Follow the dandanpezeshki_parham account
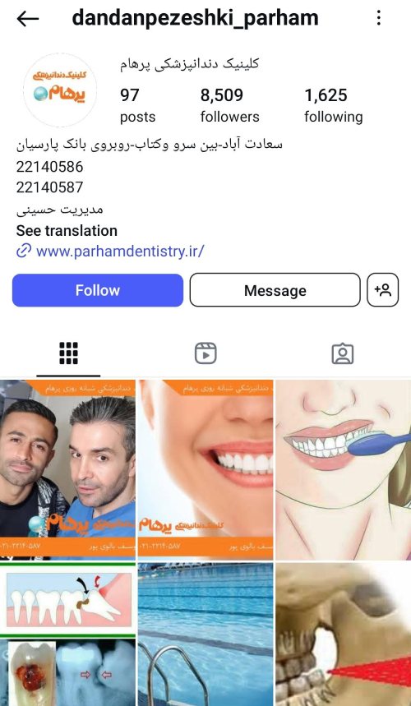The width and height of the screenshot is (411, 706). (98, 290)
